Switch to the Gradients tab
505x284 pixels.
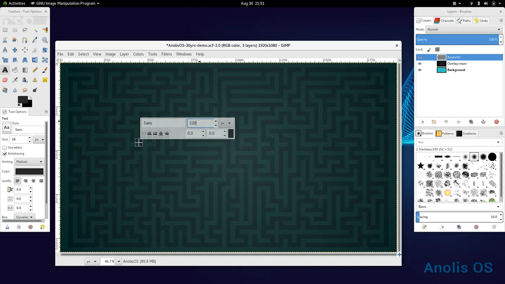[466, 133]
